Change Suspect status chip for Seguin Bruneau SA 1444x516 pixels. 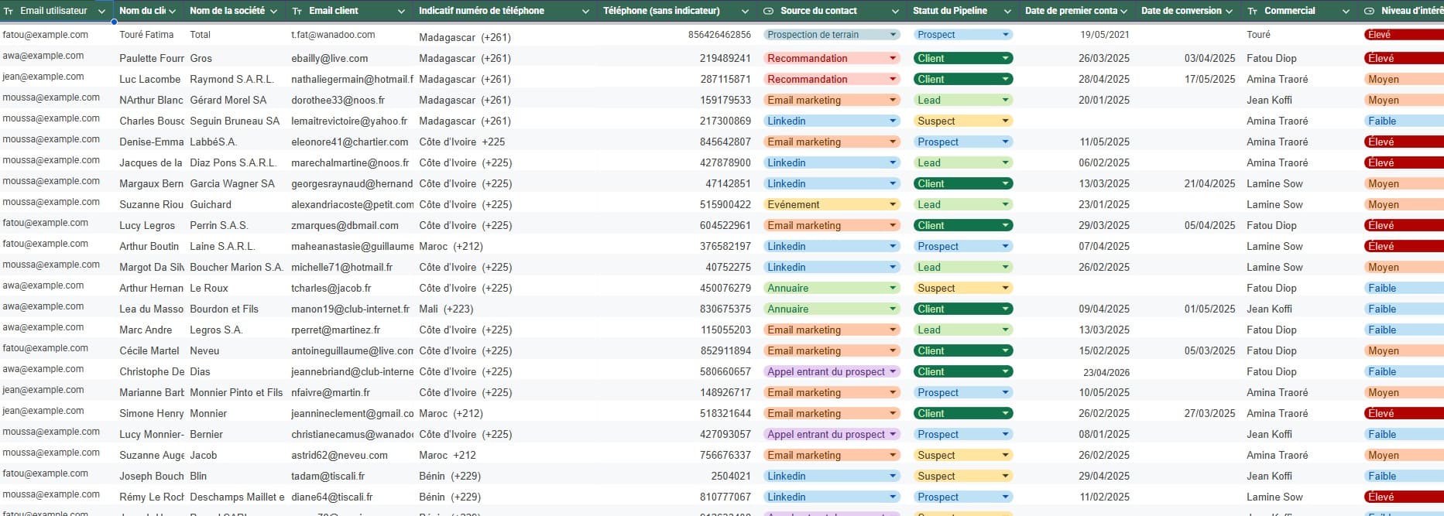pos(963,121)
